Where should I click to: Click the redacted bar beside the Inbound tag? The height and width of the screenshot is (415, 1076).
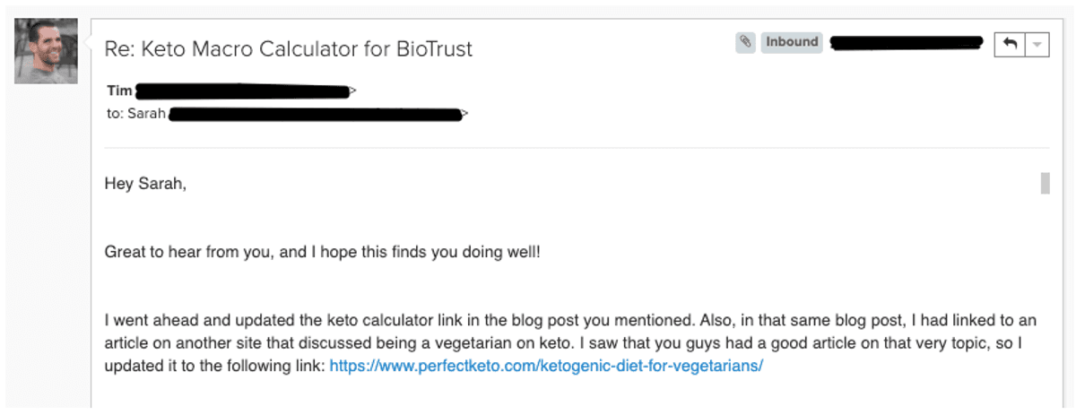coord(907,42)
